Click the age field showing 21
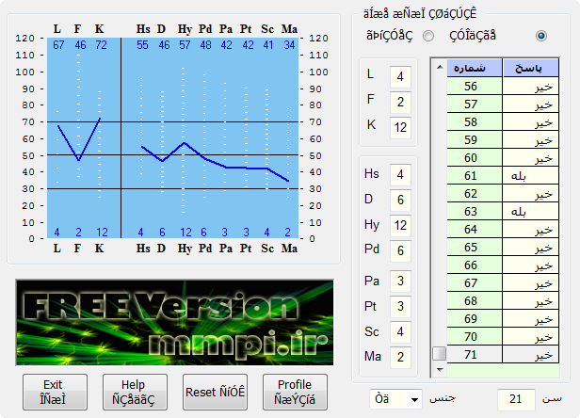The width and height of the screenshot is (580, 418). pos(516,399)
